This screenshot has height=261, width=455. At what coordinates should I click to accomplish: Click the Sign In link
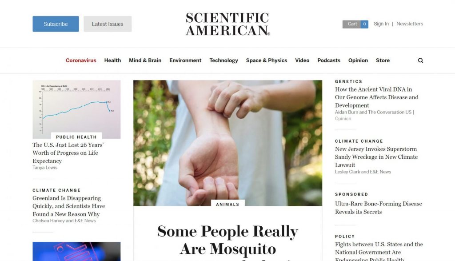[x=381, y=24]
